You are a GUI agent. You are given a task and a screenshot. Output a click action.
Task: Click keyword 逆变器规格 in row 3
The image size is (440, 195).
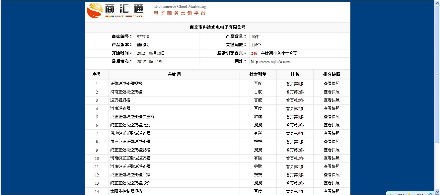(x=120, y=100)
